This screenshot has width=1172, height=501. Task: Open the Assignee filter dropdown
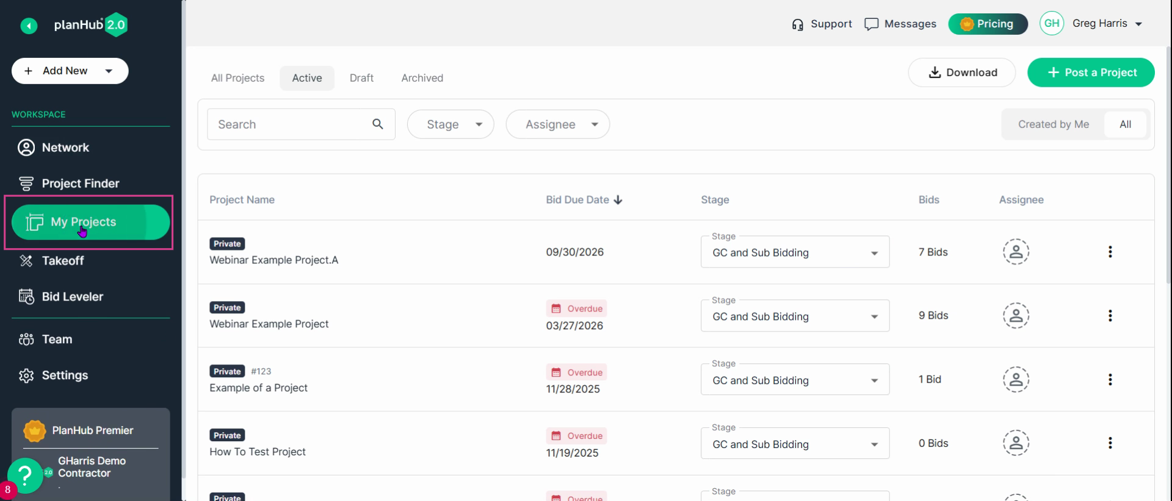click(558, 124)
